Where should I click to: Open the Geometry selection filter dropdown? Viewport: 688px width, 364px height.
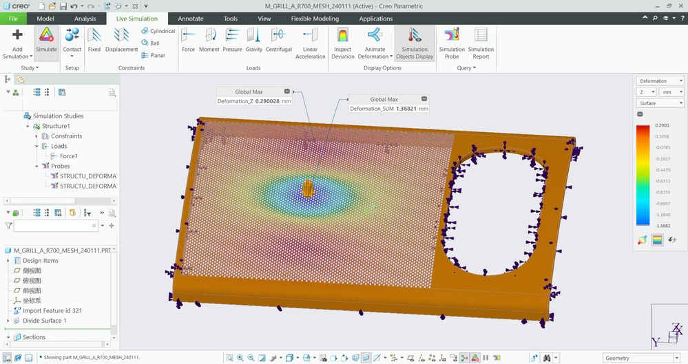[x=640, y=358]
